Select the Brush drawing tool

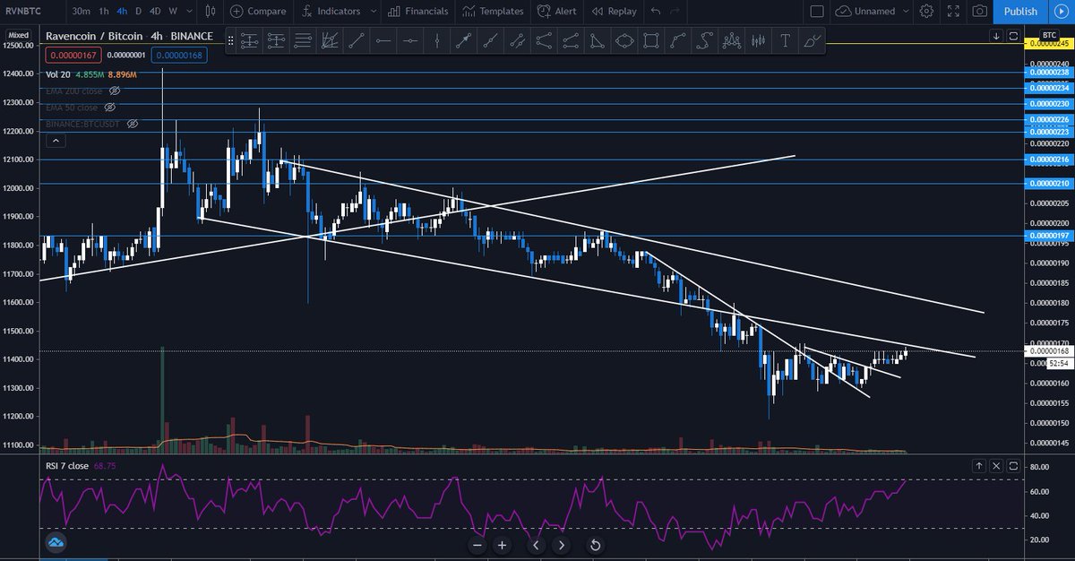[813, 41]
